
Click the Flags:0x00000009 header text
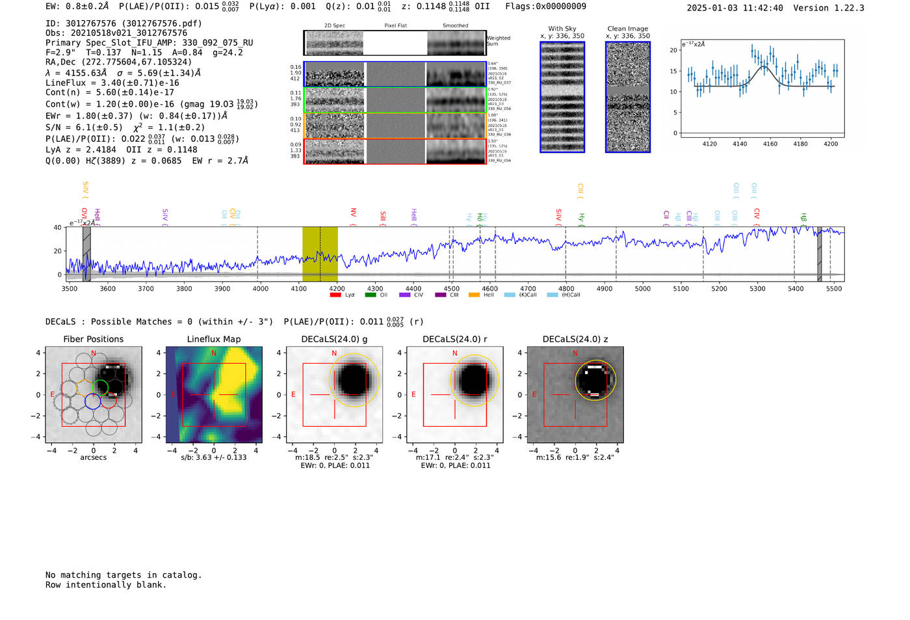(545, 7)
